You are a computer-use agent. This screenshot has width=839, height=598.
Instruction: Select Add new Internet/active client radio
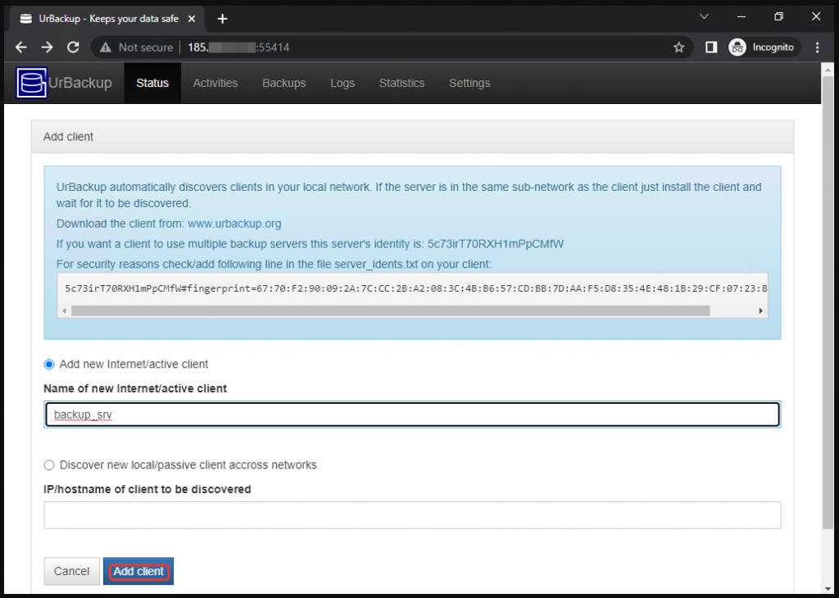49,364
